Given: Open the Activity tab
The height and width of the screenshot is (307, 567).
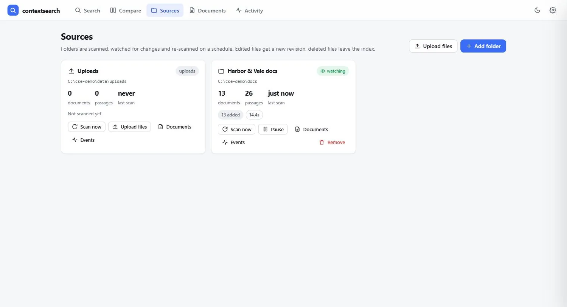Looking at the screenshot, I should [x=249, y=10].
